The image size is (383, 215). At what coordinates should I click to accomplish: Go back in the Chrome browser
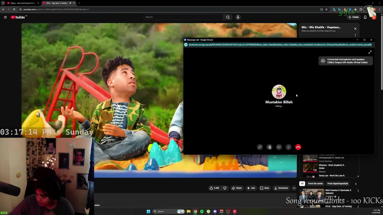(3, 9)
